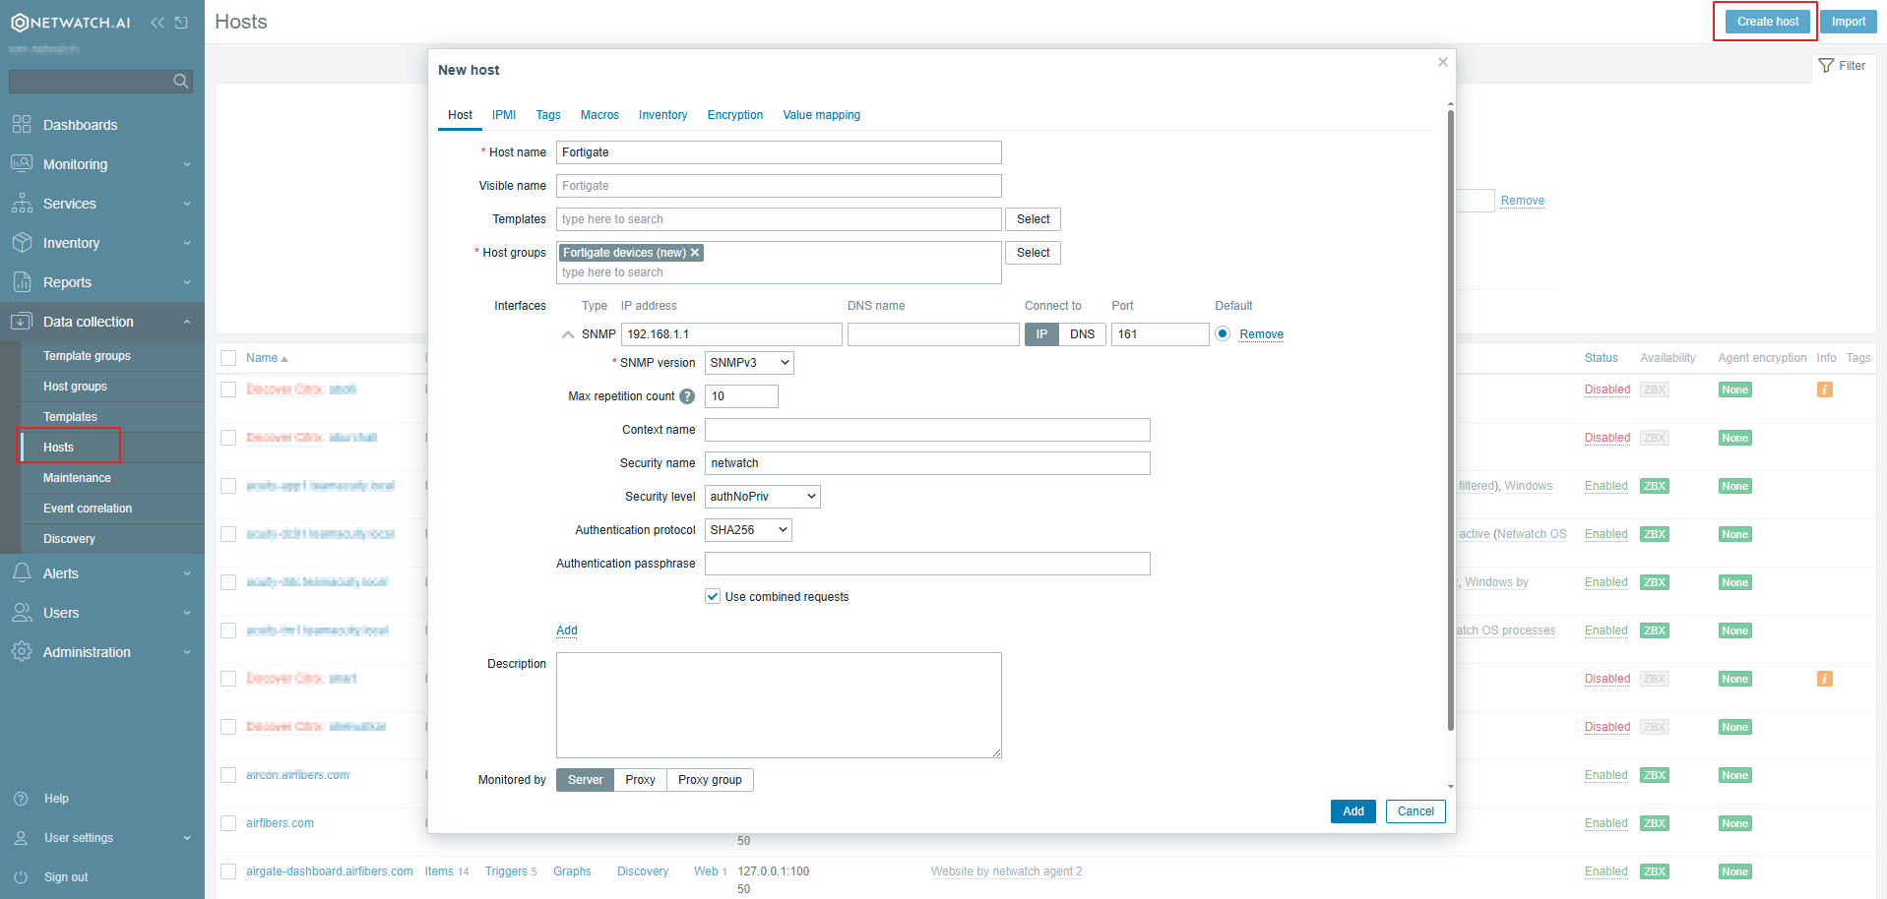
Task: Click Add to save the new host
Action: [x=1352, y=811]
